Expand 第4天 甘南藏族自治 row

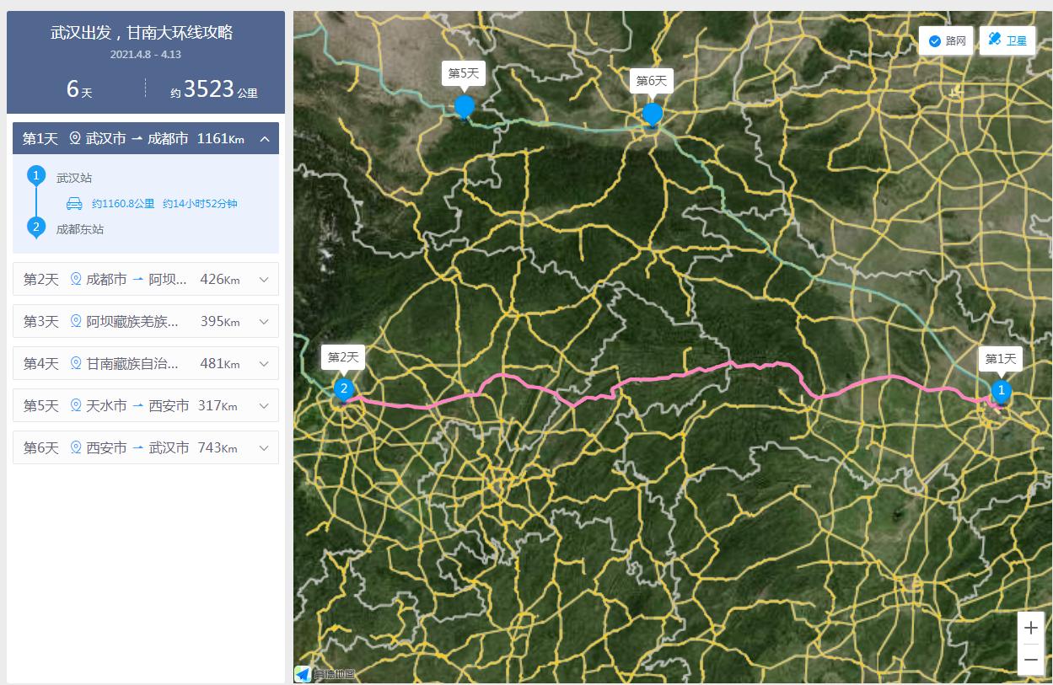(x=146, y=363)
